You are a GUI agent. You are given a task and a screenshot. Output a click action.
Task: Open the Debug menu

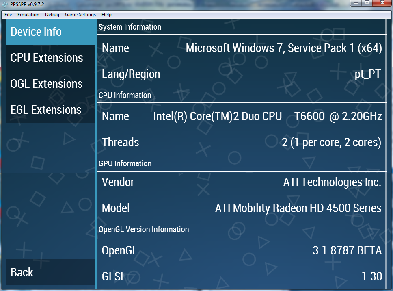tap(52, 15)
